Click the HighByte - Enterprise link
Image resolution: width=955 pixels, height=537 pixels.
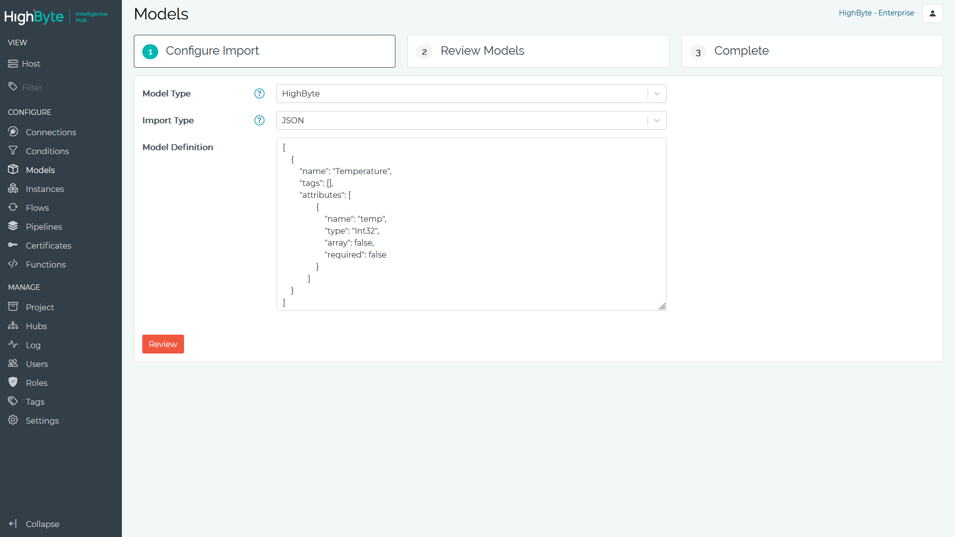(x=876, y=13)
